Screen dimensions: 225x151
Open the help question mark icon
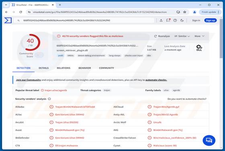175,20
